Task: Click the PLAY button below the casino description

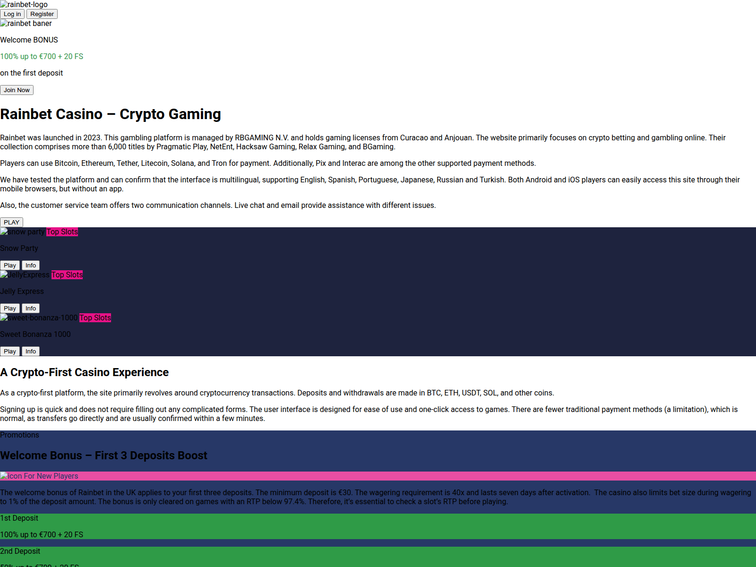Action: point(11,223)
